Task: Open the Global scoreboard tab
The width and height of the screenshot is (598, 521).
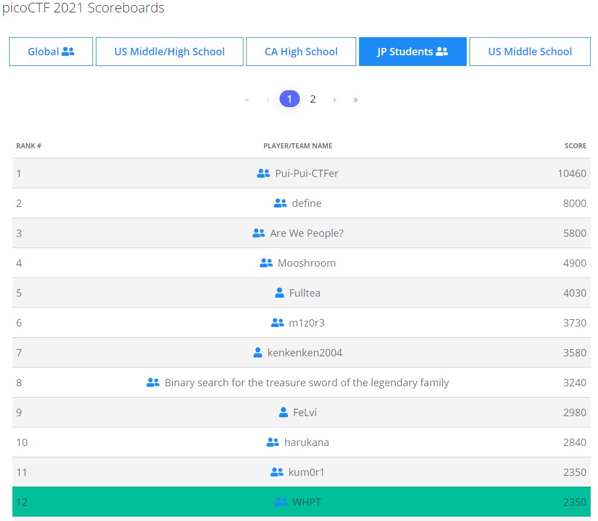Action: pyautogui.click(x=51, y=51)
